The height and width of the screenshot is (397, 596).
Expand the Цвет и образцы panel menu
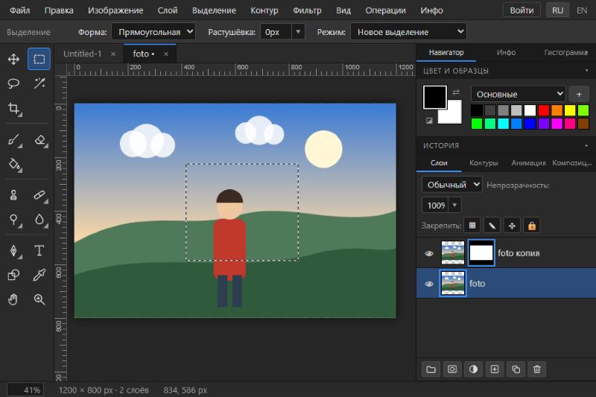586,71
